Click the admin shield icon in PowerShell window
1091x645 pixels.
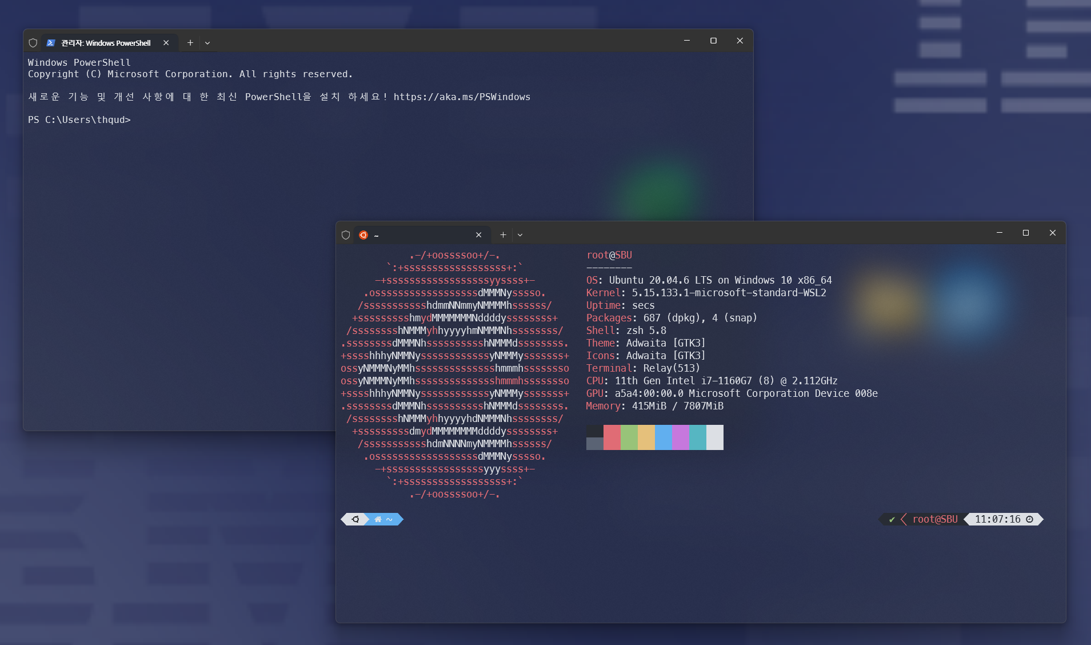[33, 43]
